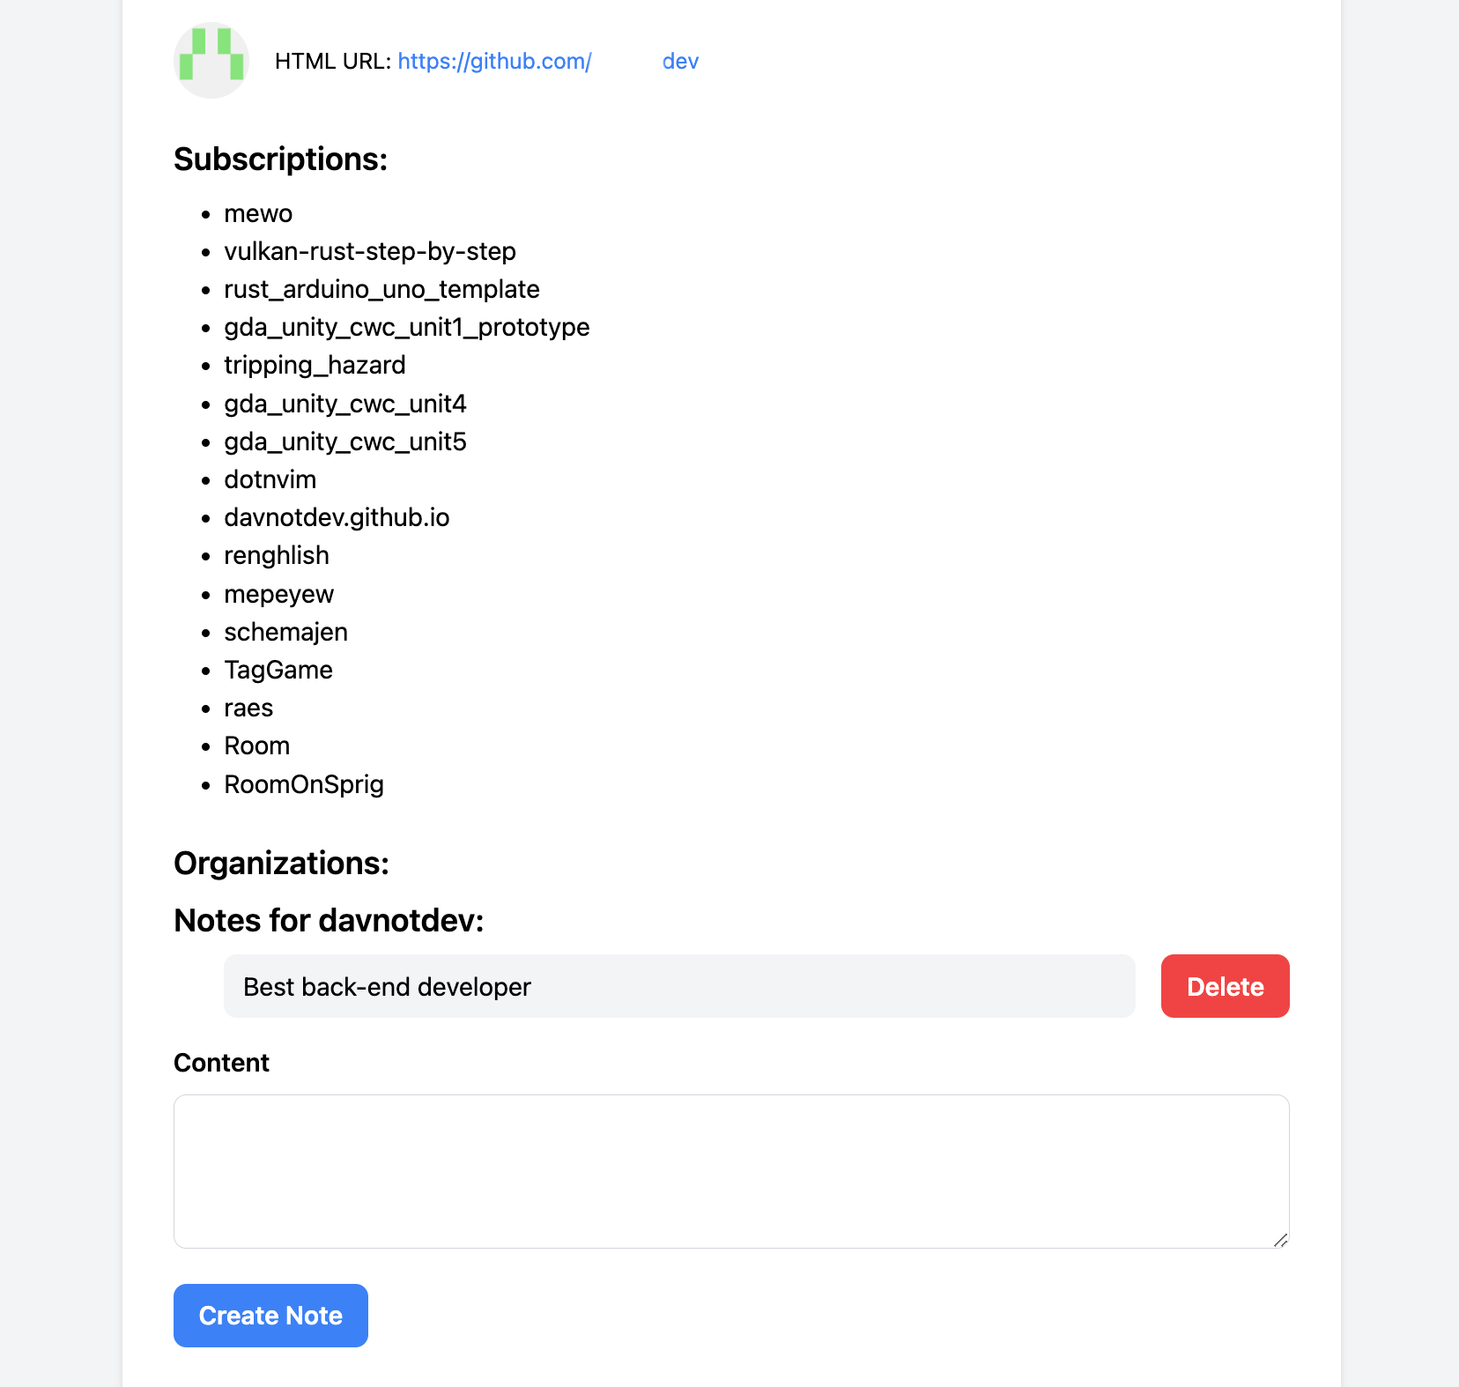Click the textarea resize handle corner
The width and height of the screenshot is (1459, 1387).
point(1281,1240)
